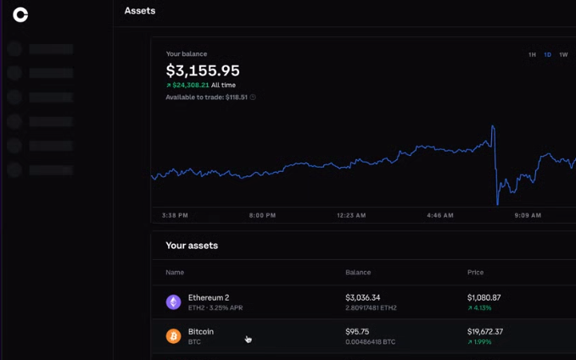
Task: Click the Coinbase logo icon
Action: pos(20,14)
